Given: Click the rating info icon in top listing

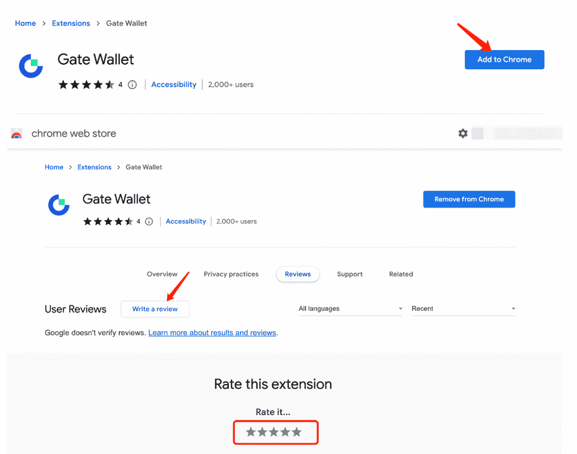Looking at the screenshot, I should tap(132, 85).
